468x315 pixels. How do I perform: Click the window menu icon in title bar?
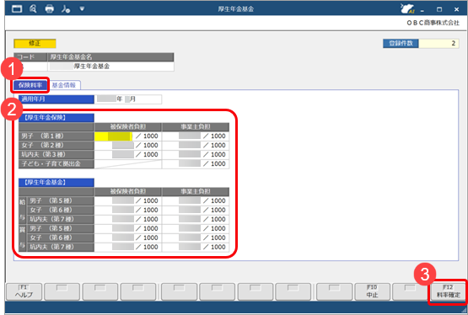17,9
